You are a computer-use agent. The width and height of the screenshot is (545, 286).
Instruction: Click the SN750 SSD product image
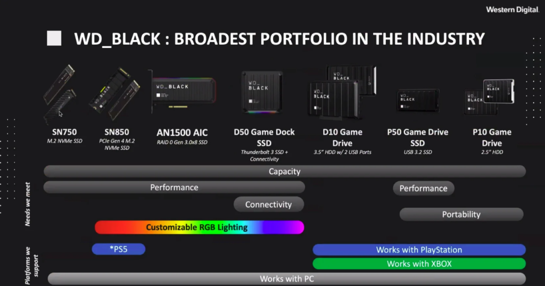click(x=60, y=94)
